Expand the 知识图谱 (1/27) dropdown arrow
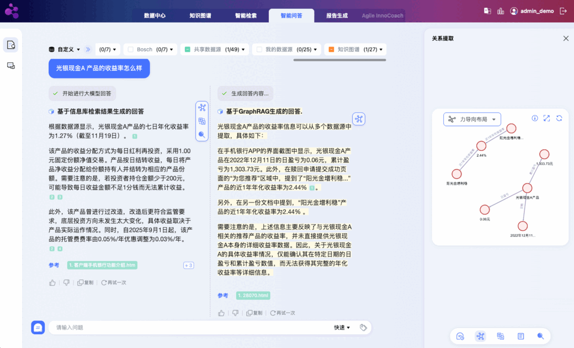Screen dimensions: 574x348 381,50
